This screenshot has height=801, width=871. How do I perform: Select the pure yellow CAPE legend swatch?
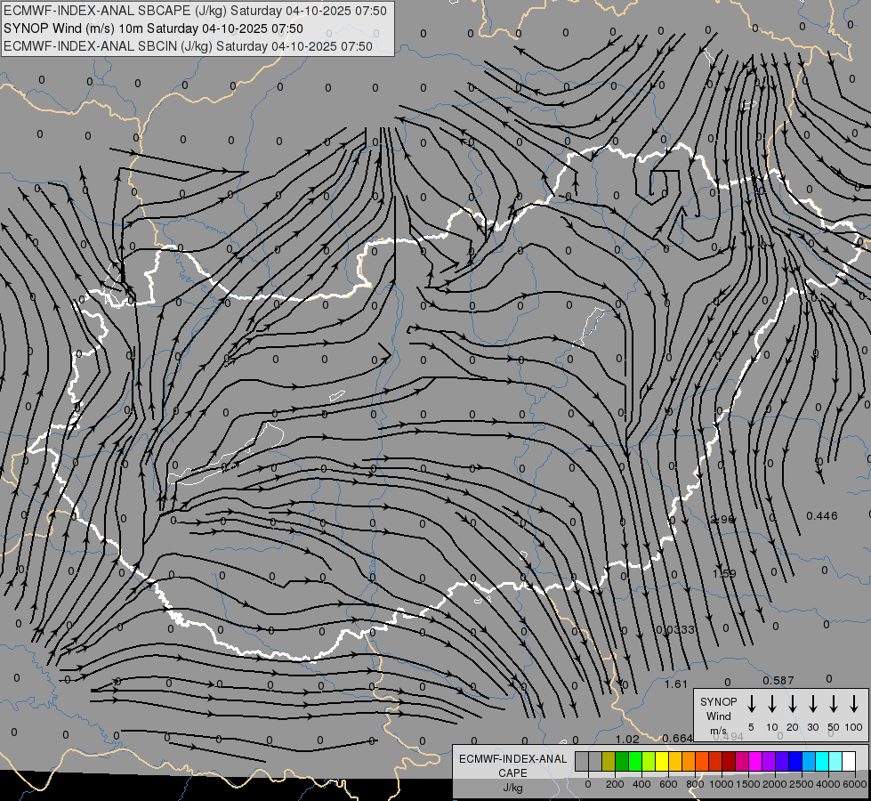coord(662,762)
